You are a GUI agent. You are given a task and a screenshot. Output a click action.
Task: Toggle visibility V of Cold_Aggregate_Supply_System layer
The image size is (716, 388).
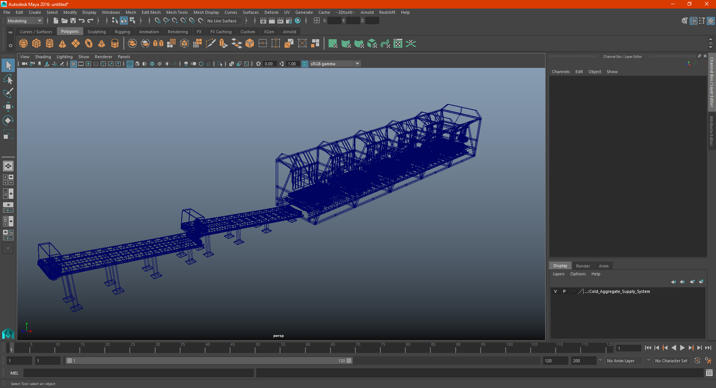tap(555, 291)
